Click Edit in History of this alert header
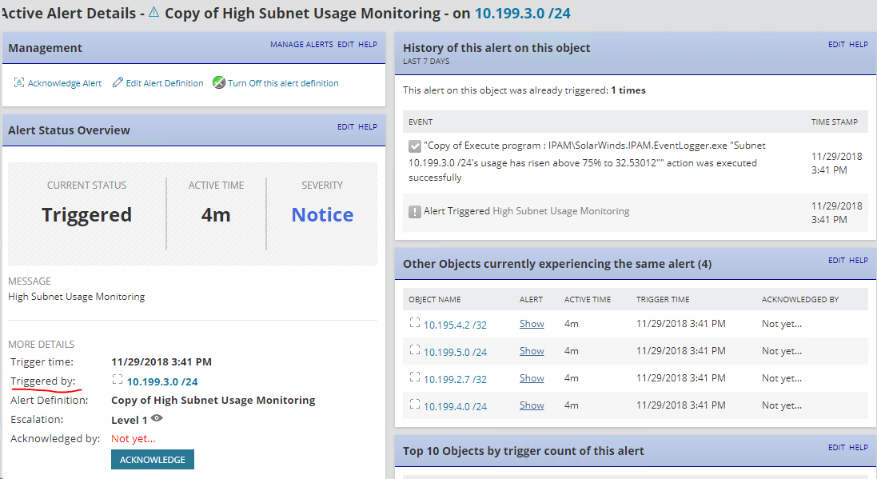This screenshot has width=877, height=479. (837, 44)
